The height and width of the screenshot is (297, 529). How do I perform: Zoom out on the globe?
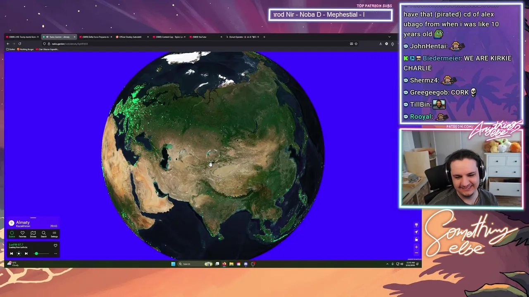point(417,253)
